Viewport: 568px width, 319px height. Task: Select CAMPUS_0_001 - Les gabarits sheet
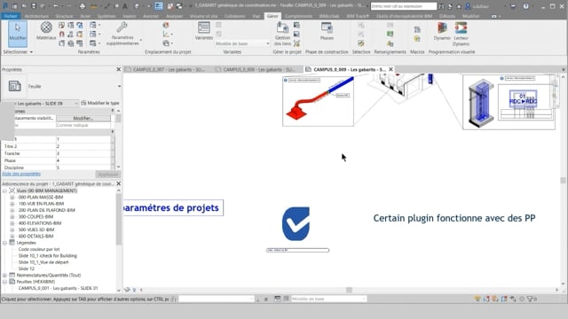pyautogui.click(x=58, y=288)
